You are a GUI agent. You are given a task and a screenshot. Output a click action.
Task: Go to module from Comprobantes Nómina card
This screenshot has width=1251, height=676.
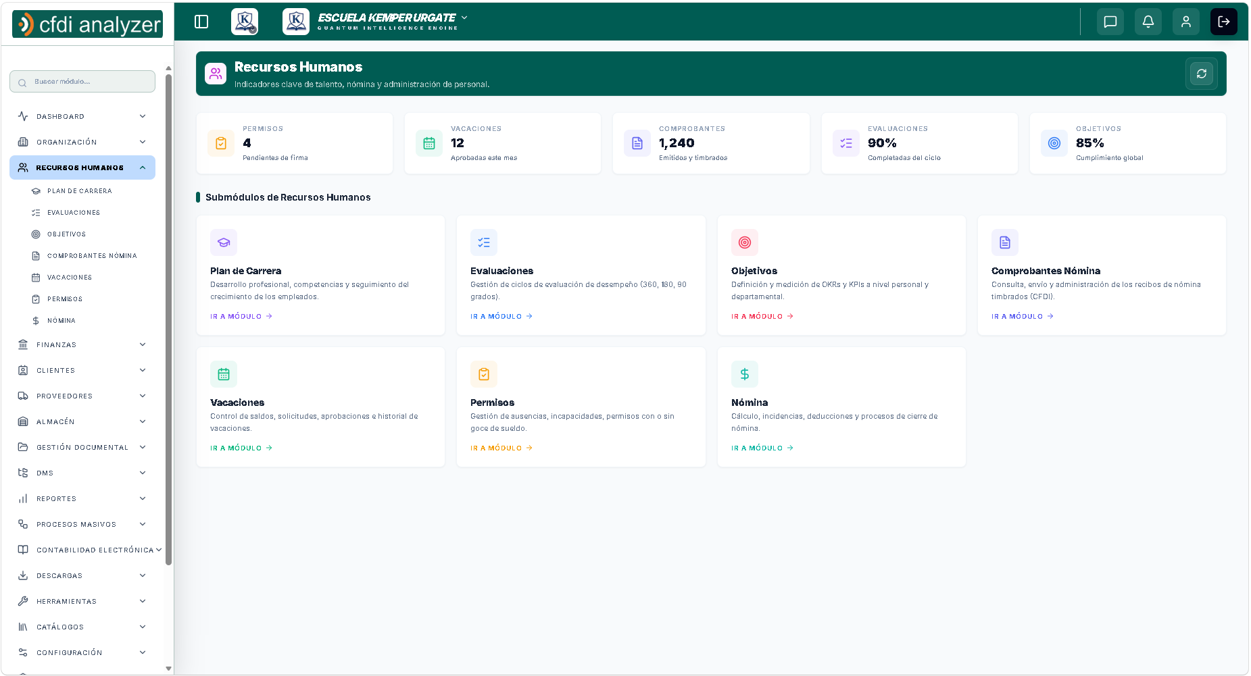pyautogui.click(x=1023, y=316)
